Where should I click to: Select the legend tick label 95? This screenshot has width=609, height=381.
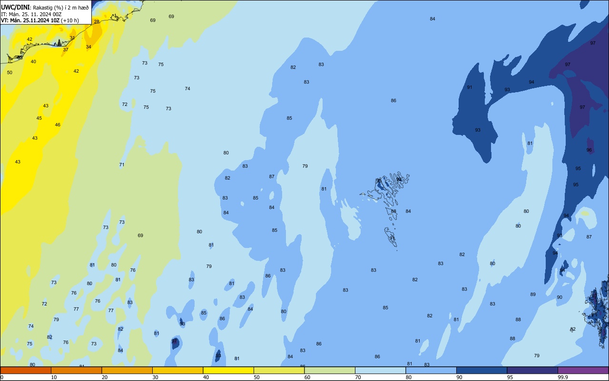pyautogui.click(x=510, y=377)
